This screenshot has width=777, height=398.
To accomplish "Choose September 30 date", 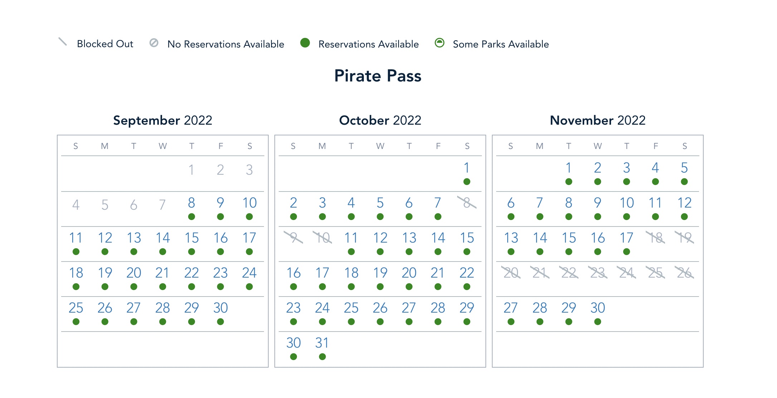I will [221, 308].
